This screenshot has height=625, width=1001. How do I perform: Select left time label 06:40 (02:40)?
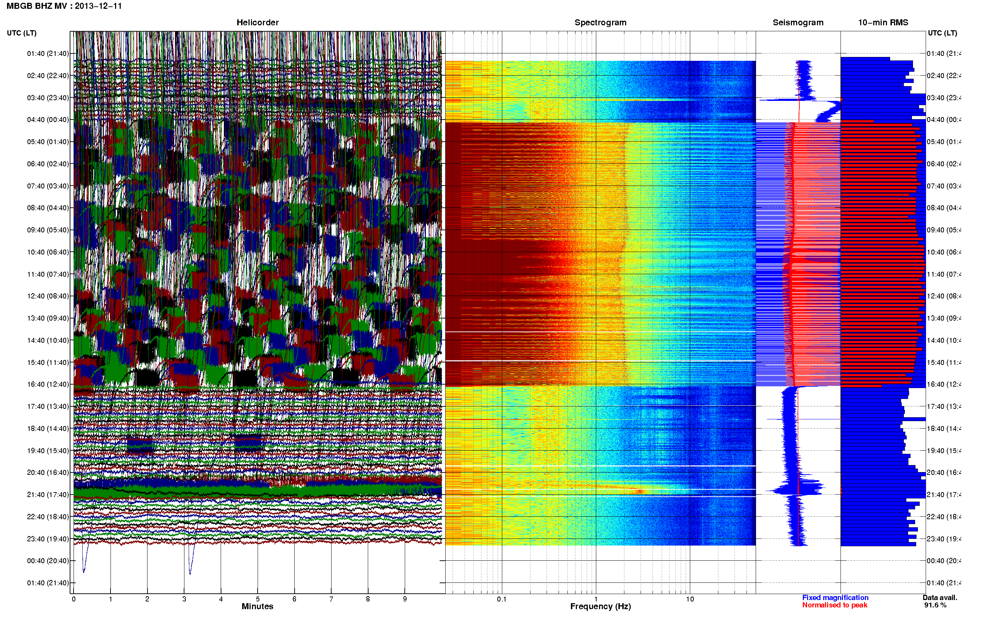[48, 164]
